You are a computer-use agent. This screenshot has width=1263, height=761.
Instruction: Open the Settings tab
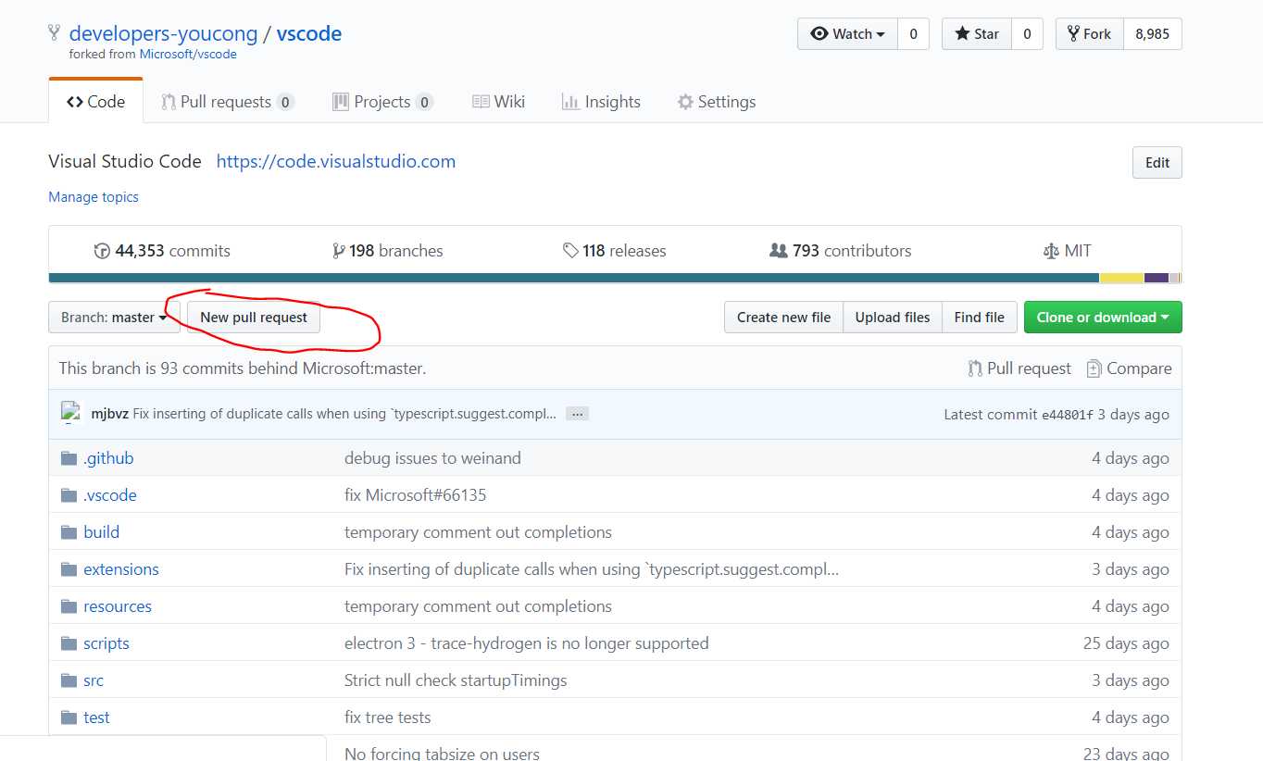(717, 102)
